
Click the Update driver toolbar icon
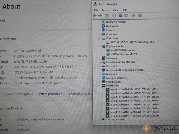pyautogui.click(x=133, y=15)
